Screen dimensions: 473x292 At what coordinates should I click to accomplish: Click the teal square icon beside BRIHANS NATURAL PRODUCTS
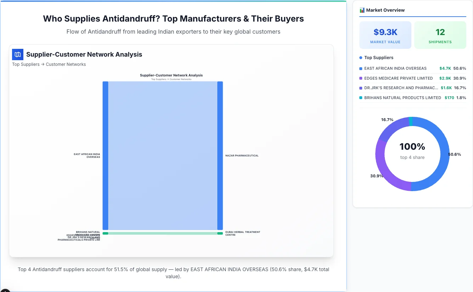point(361,98)
